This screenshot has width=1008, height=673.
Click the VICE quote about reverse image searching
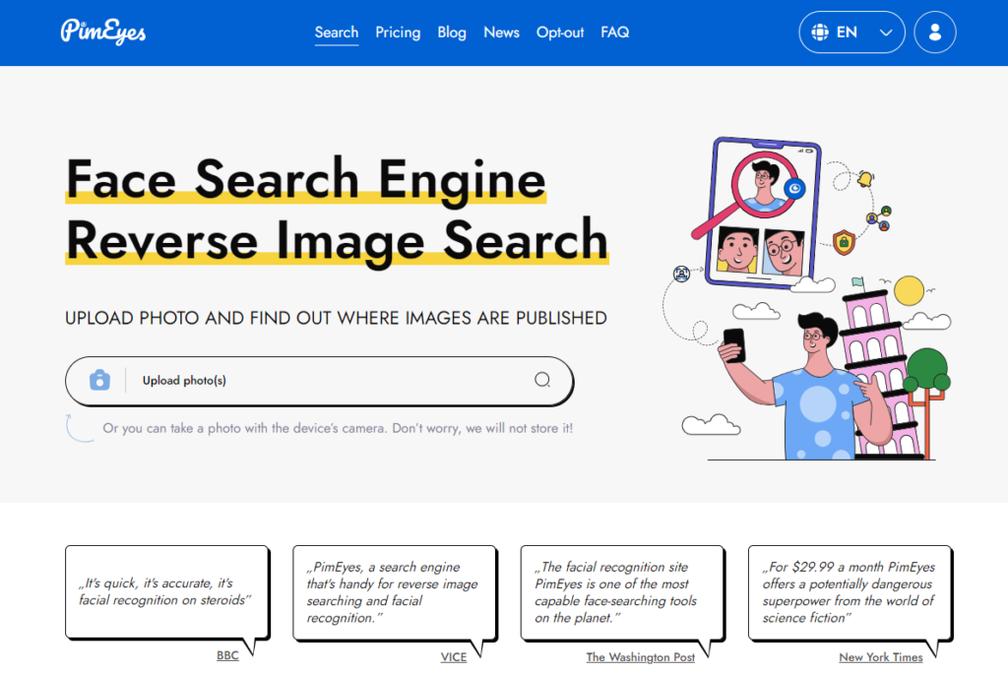click(x=395, y=592)
